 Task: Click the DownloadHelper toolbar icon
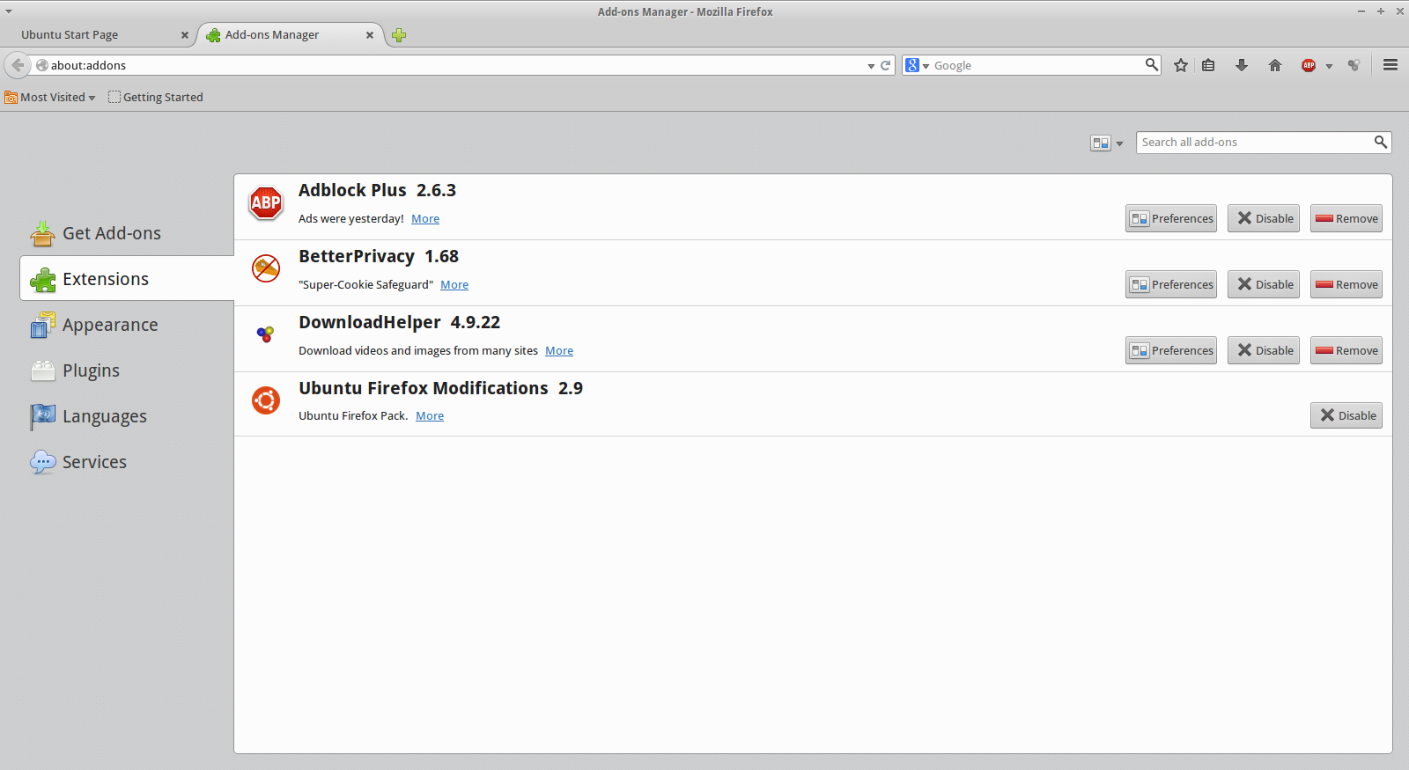click(x=1354, y=65)
